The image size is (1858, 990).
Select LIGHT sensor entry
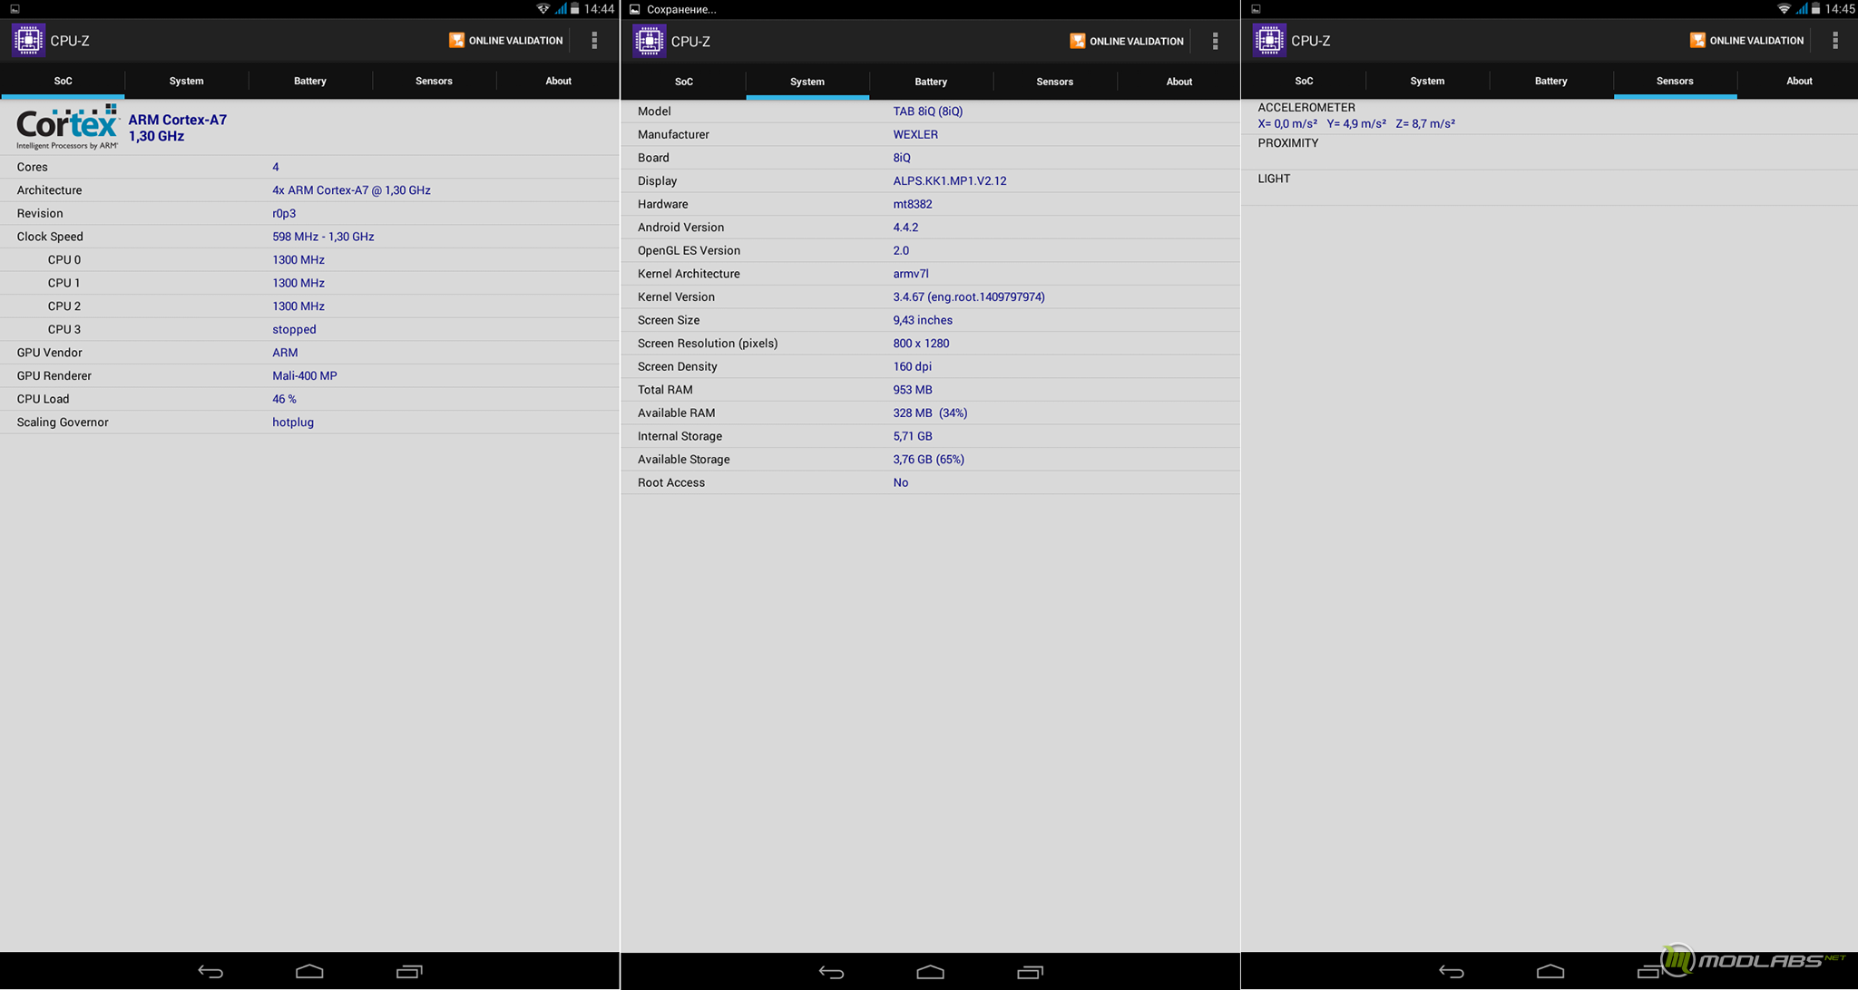pyautogui.click(x=1550, y=188)
